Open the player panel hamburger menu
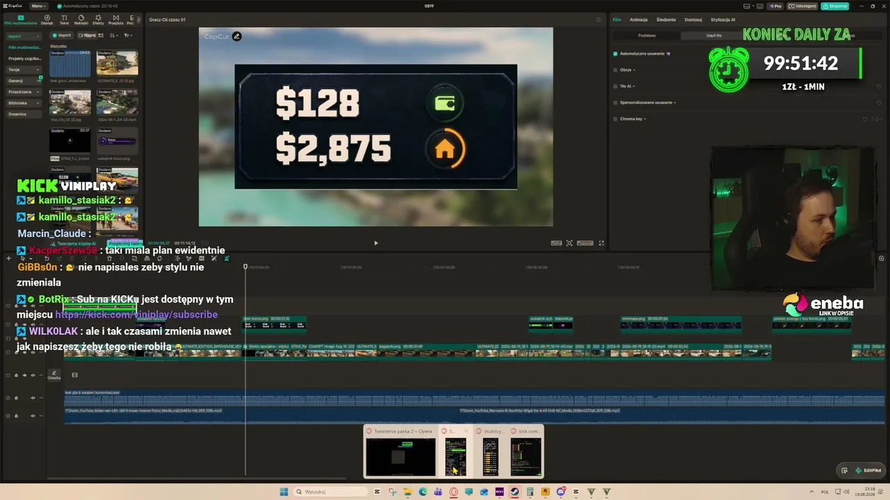Image resolution: width=890 pixels, height=500 pixels. (599, 19)
